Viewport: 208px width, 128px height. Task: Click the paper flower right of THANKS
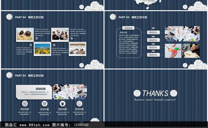coord(174,93)
